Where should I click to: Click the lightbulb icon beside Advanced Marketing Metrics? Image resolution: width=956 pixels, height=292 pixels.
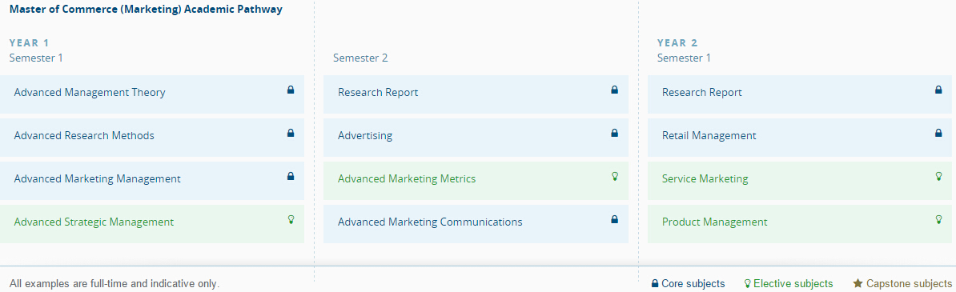point(615,176)
